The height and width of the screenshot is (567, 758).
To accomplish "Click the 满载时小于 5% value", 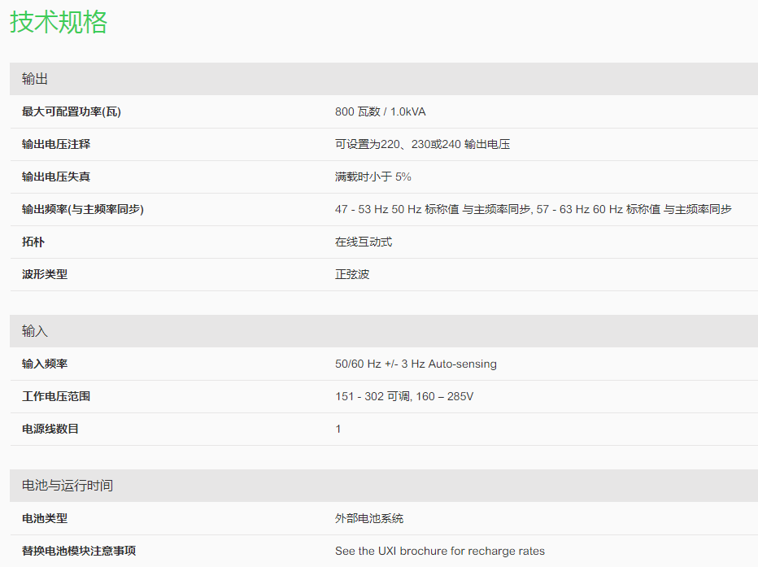I will pos(373,177).
